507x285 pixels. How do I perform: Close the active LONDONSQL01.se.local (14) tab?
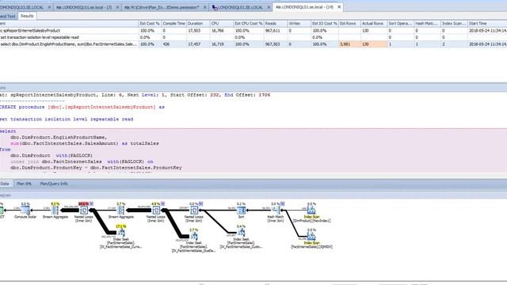(x=339, y=7)
